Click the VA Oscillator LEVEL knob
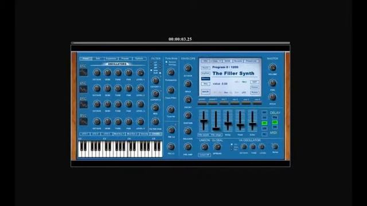Viewport: 367px width, 206px height. click(262, 146)
